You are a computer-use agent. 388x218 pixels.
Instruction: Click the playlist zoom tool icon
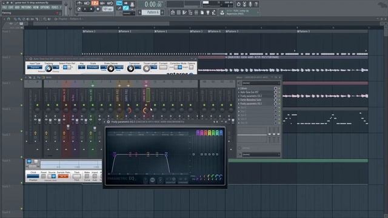[45, 19]
